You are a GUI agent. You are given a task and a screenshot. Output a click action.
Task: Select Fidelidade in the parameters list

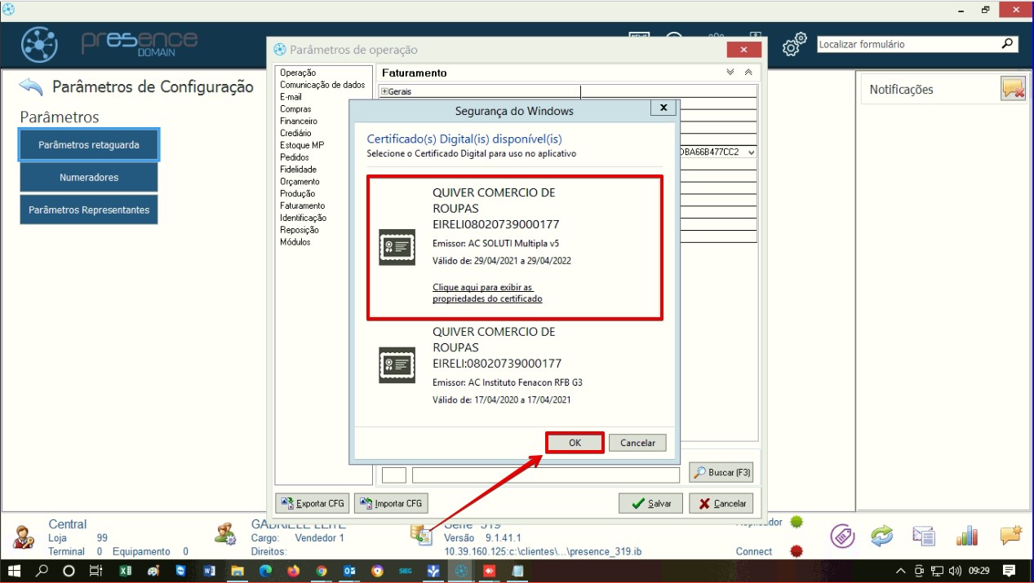(x=298, y=170)
